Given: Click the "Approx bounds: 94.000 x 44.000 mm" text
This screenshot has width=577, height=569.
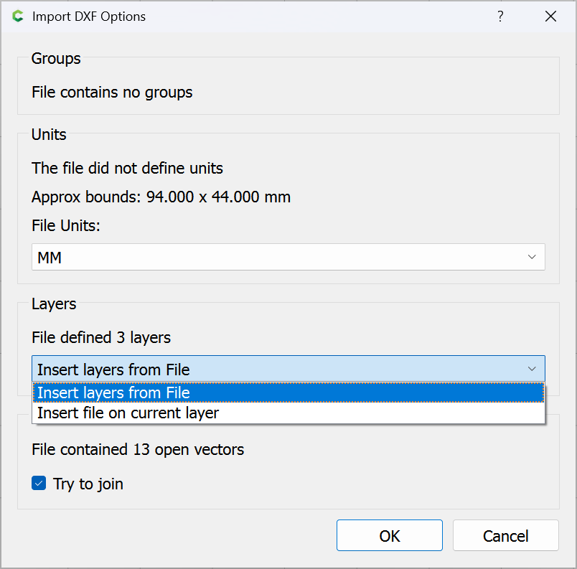Looking at the screenshot, I should point(161,197).
